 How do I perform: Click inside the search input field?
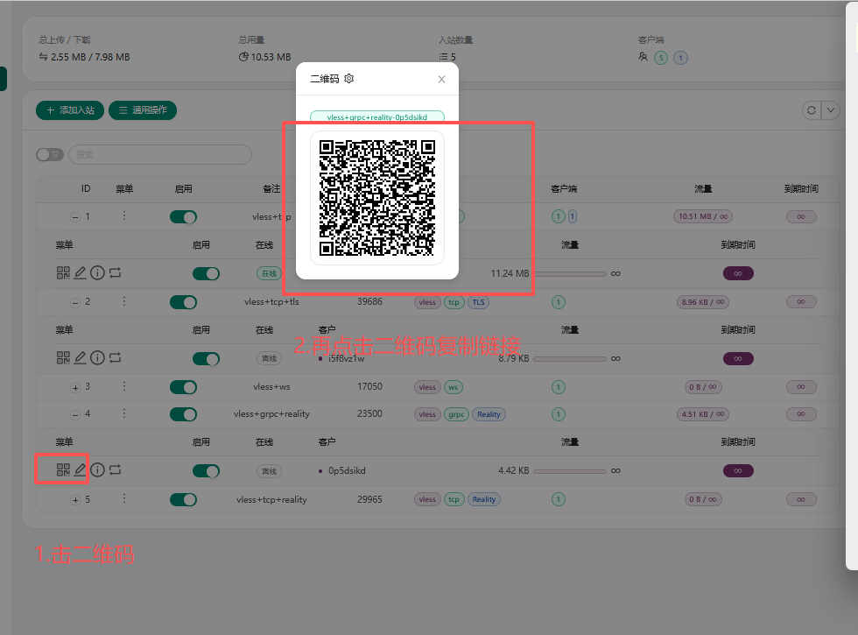[160, 154]
